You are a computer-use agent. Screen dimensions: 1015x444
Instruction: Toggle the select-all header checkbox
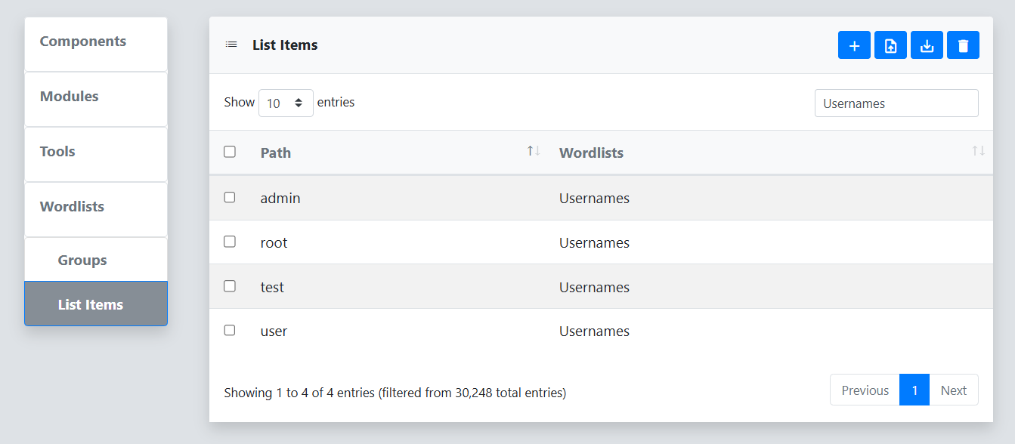(230, 152)
